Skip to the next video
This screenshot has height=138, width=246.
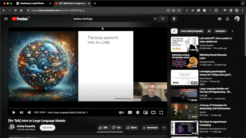(x=22, y=112)
